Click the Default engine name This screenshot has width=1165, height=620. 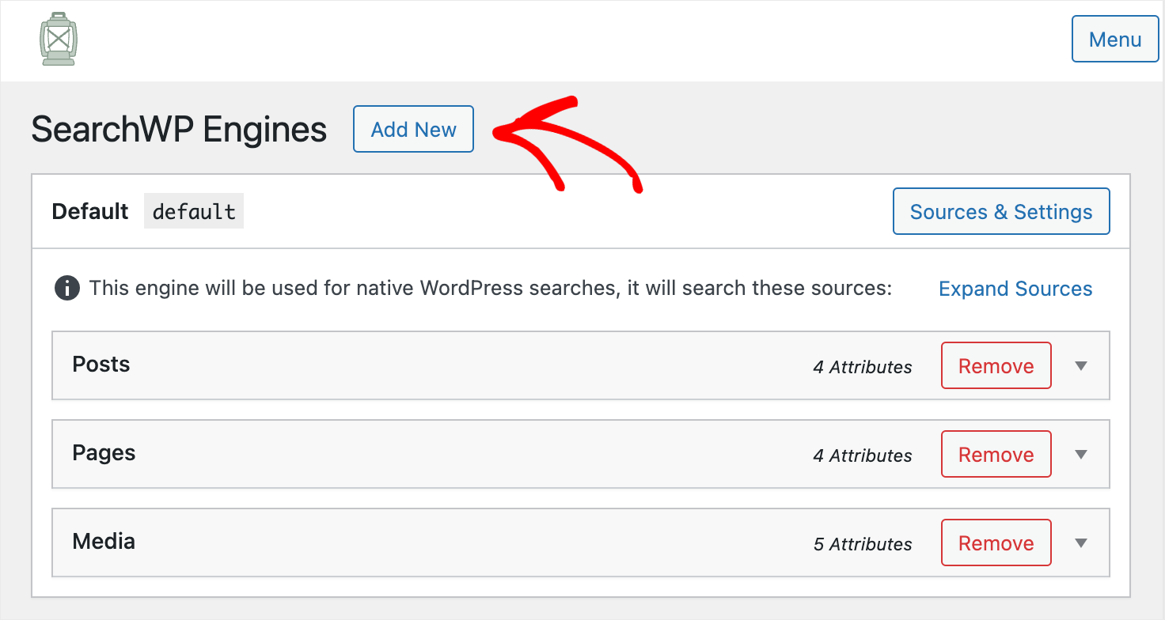coord(90,211)
